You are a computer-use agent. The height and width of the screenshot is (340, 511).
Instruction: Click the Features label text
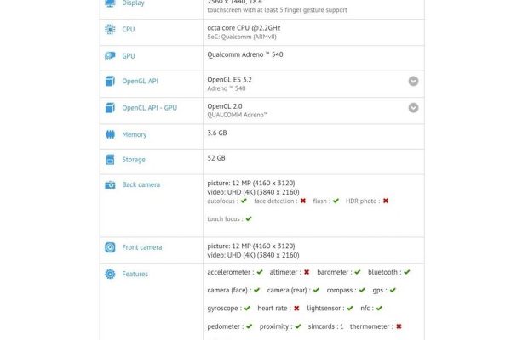135,275
